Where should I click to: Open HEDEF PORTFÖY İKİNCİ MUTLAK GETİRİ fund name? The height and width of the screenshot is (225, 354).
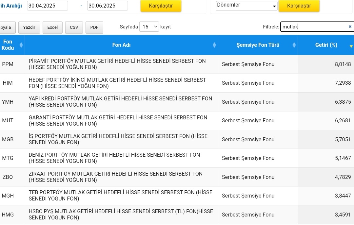[117, 83]
